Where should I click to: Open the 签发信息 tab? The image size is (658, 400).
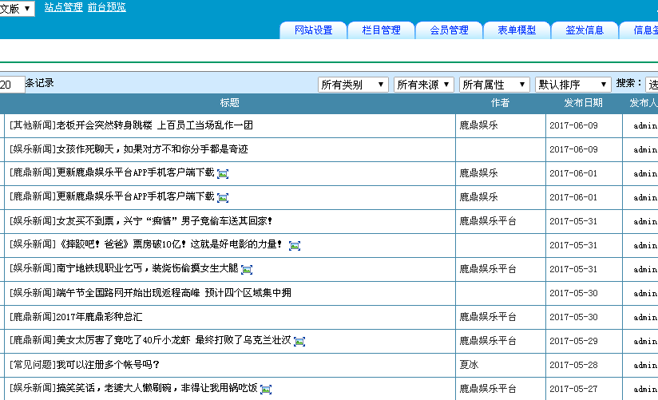[585, 30]
